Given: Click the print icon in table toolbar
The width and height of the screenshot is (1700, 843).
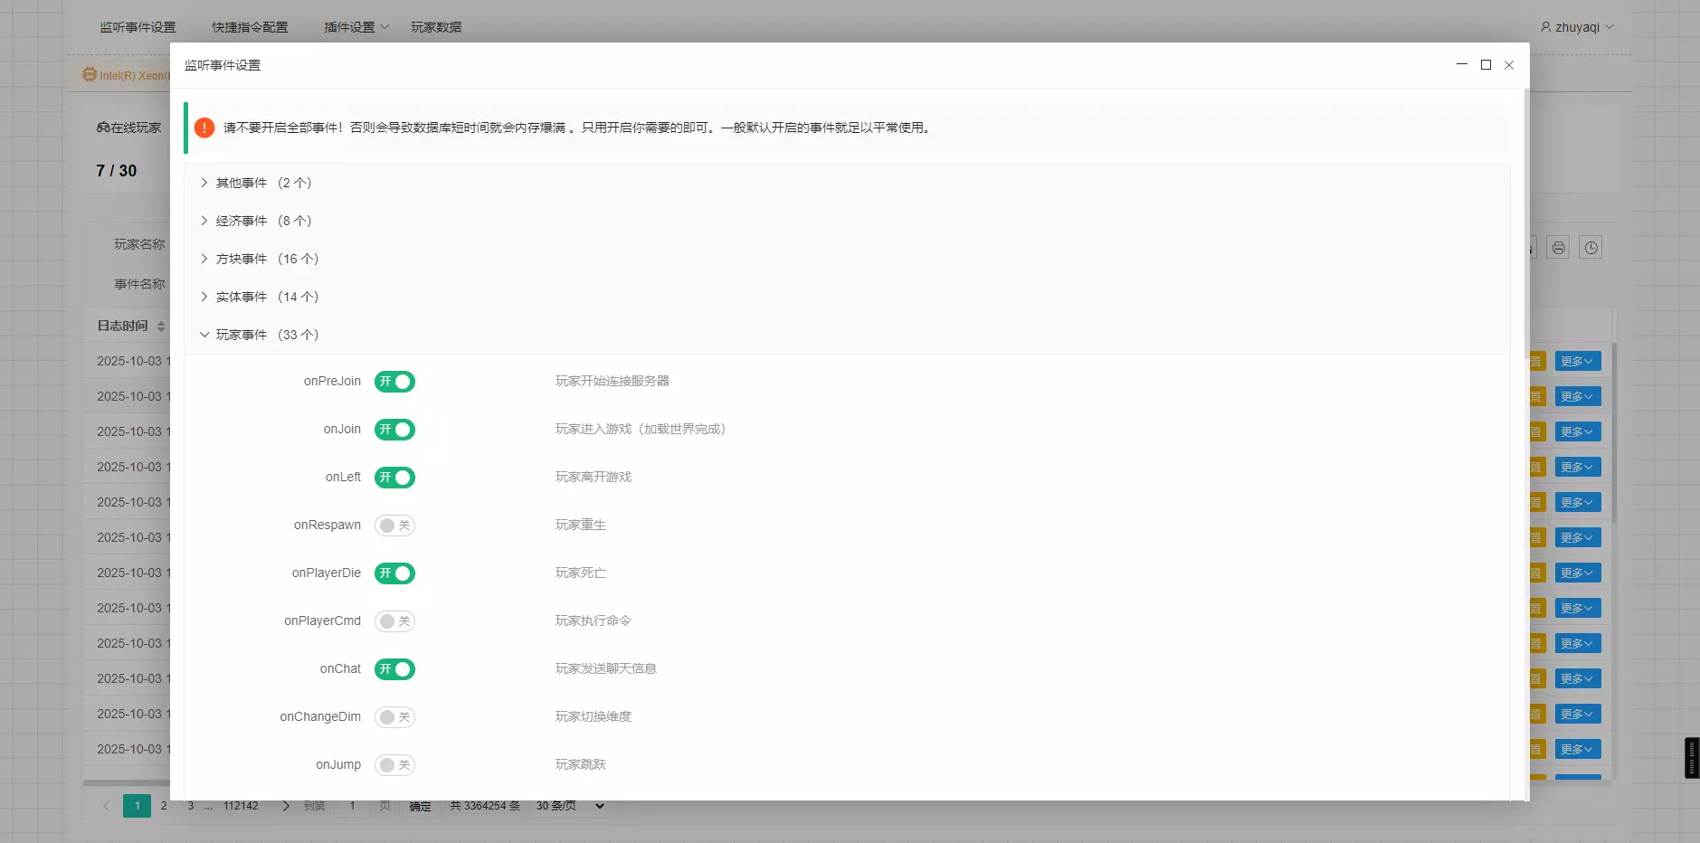Looking at the screenshot, I should click(x=1558, y=248).
